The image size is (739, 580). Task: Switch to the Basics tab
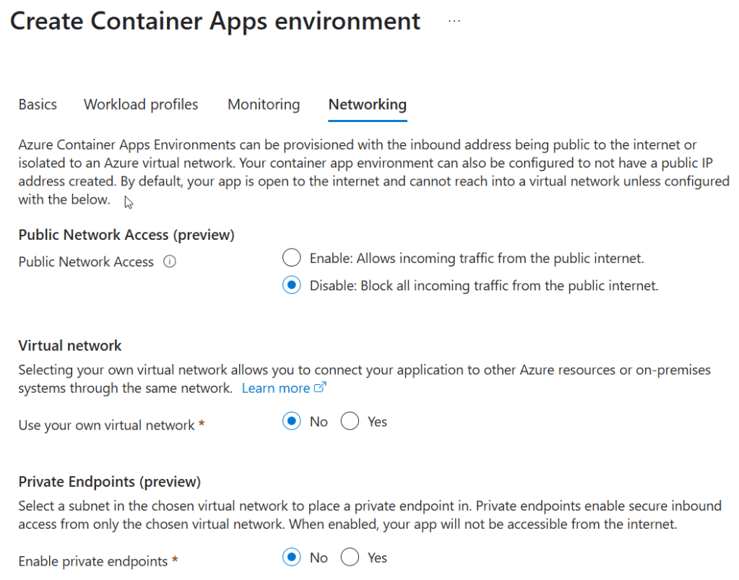(38, 104)
